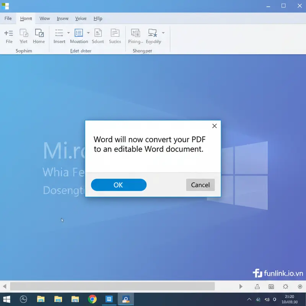Click the Eapdiity sharing icon
The width and height of the screenshot is (306, 306).
click(x=152, y=33)
